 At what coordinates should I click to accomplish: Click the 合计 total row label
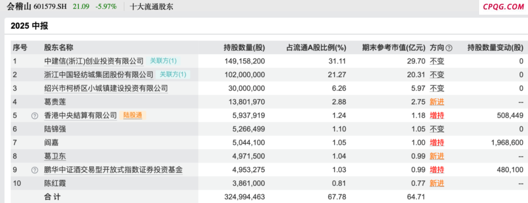pos(52,197)
